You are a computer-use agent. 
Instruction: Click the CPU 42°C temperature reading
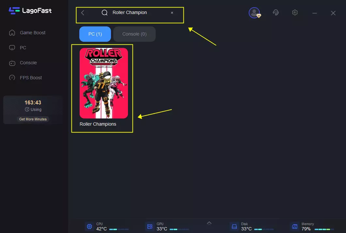point(102,229)
